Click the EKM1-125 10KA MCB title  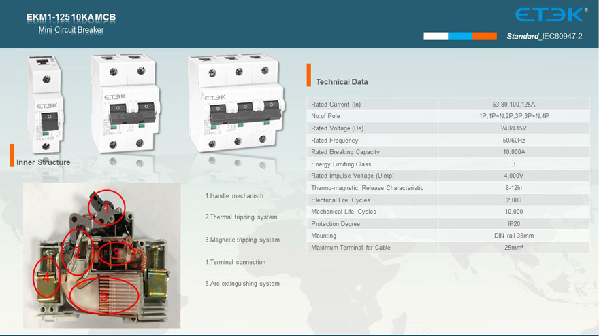[x=71, y=17]
